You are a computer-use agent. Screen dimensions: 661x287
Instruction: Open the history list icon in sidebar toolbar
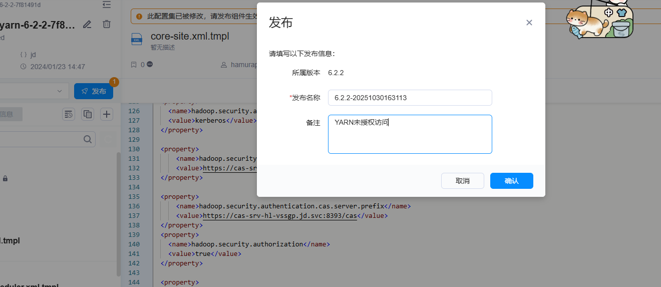[69, 114]
